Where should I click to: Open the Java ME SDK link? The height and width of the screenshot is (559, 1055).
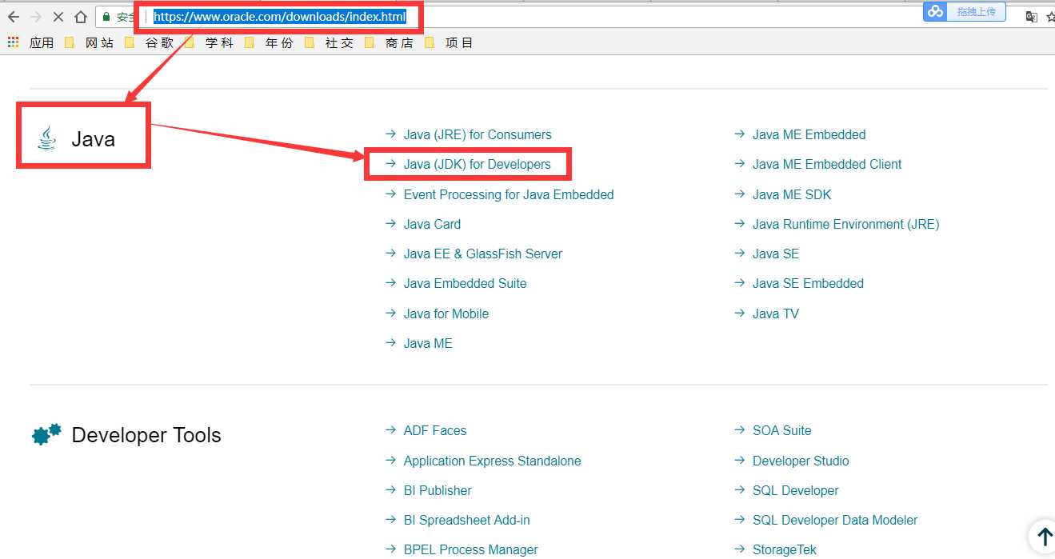pyautogui.click(x=792, y=194)
